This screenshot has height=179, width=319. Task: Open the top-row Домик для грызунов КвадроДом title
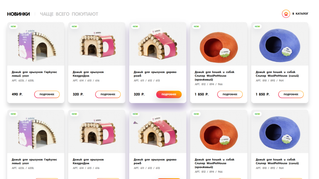pyautogui.click(x=88, y=74)
